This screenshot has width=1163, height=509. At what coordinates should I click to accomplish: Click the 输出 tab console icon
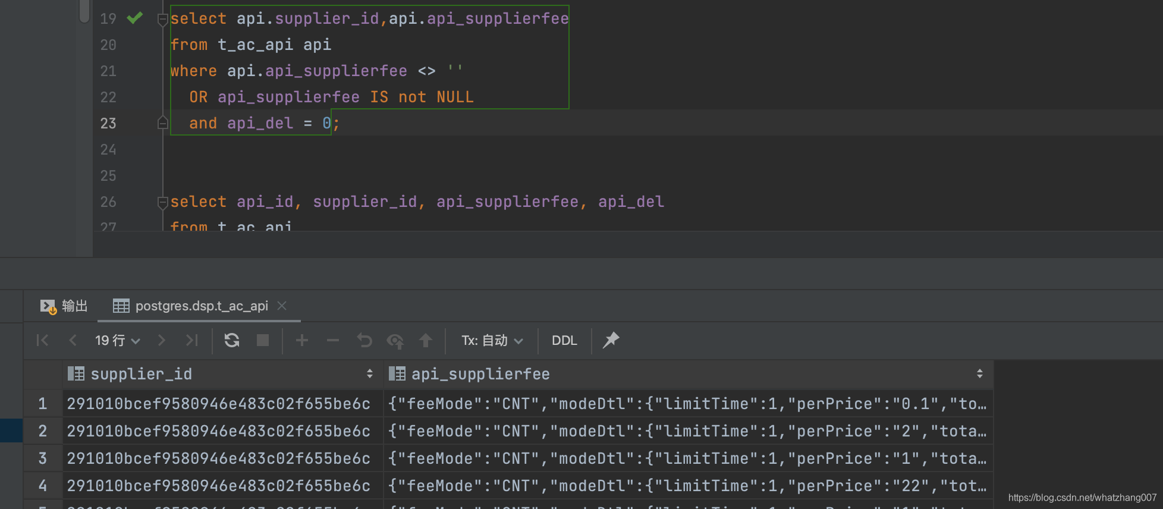point(48,306)
